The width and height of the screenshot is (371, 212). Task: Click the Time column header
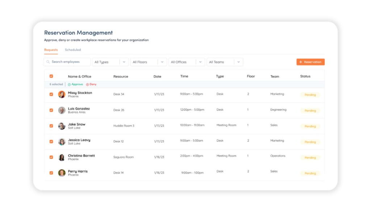click(184, 76)
